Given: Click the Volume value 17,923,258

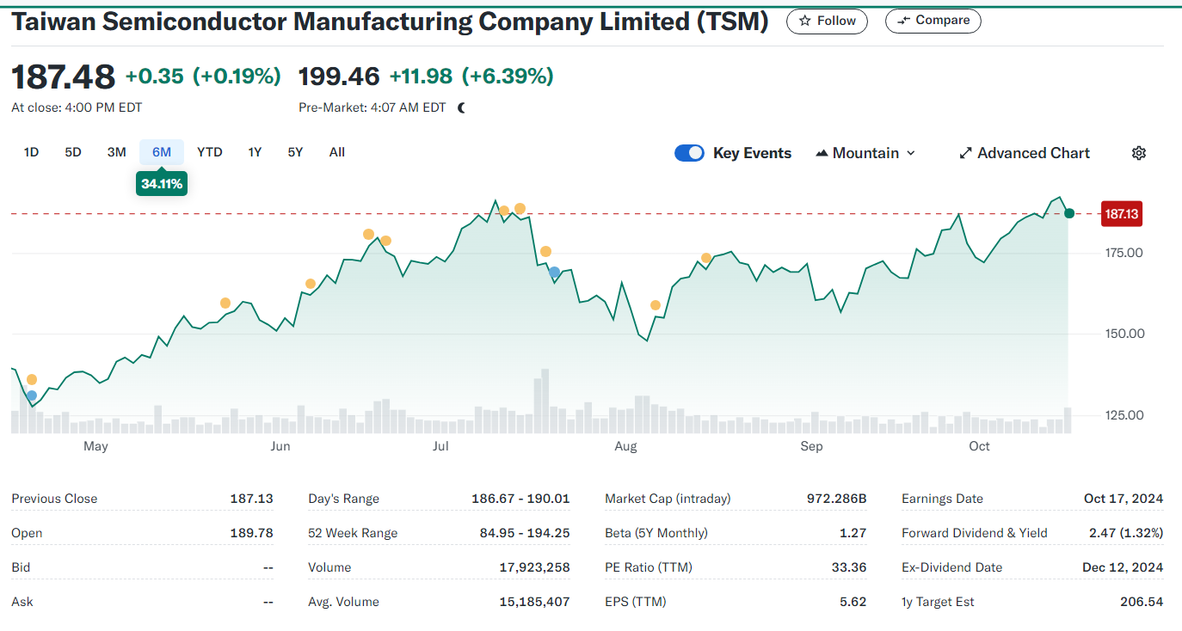Looking at the screenshot, I should coord(534,567).
